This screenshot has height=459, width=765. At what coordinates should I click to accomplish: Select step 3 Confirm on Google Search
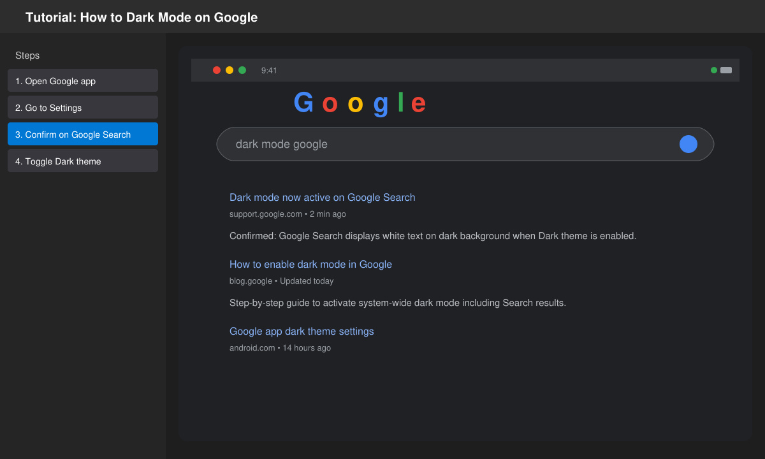83,134
